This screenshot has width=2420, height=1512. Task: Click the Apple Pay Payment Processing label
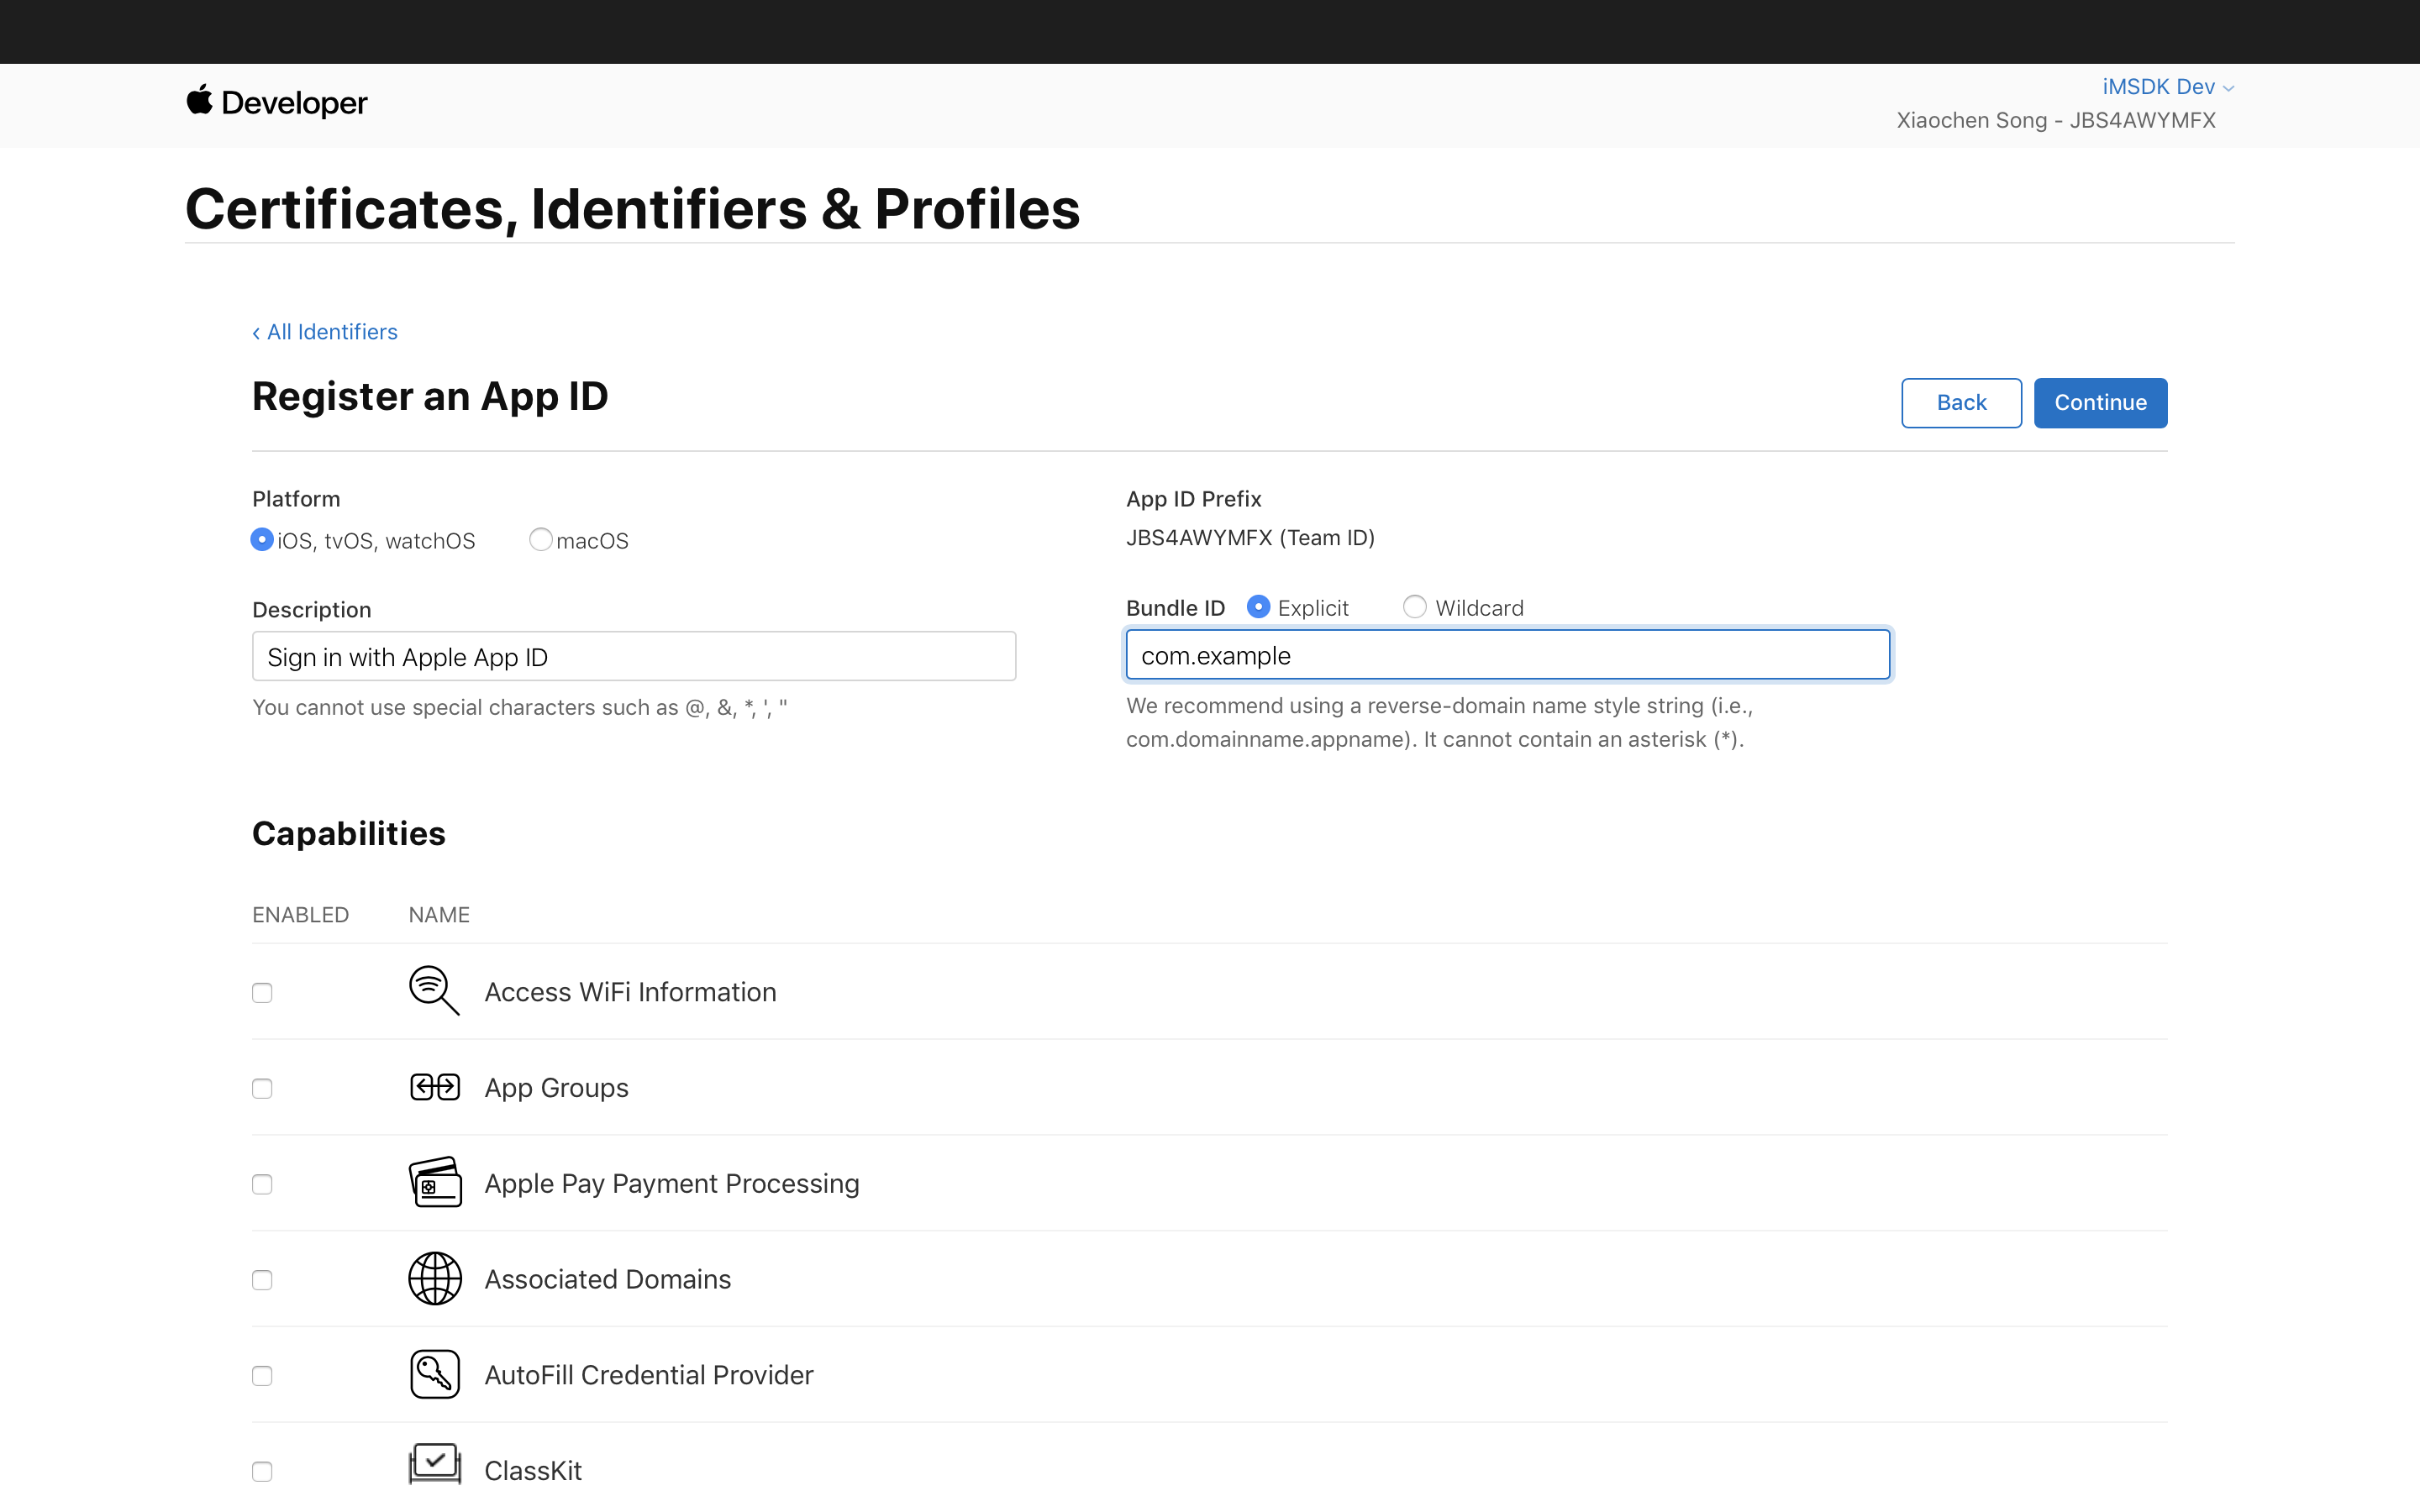pyautogui.click(x=672, y=1184)
